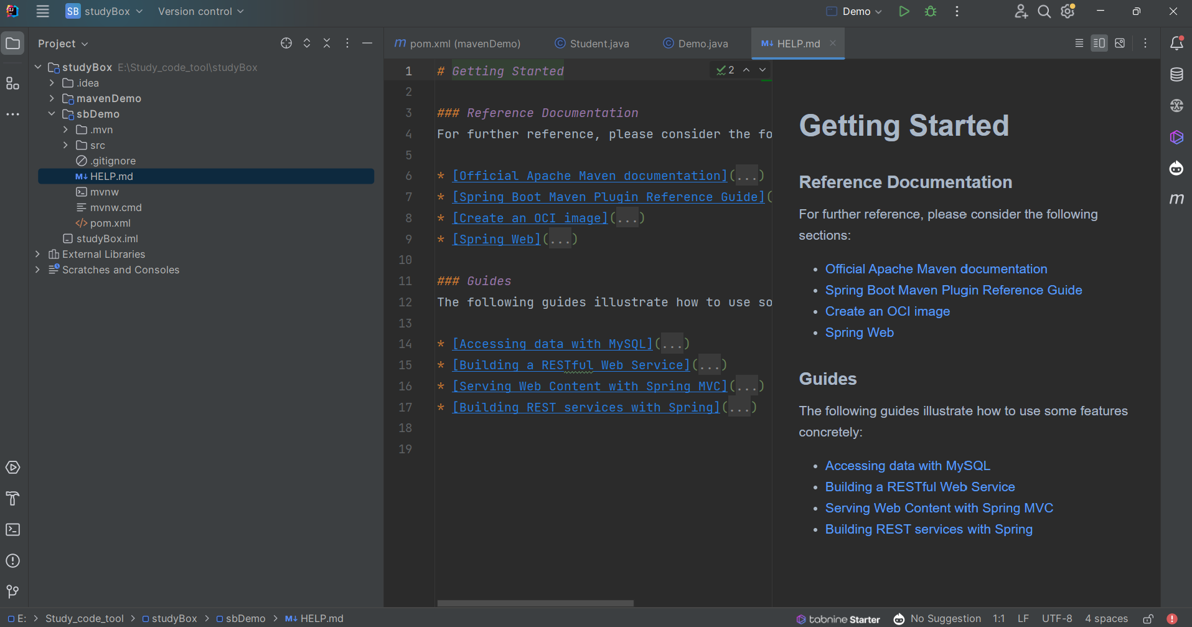
Task: Switch to pom.xml (mavenDemo) tab
Action: 458,44
